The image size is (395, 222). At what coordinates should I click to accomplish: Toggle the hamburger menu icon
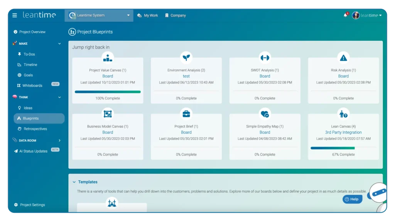point(15,15)
